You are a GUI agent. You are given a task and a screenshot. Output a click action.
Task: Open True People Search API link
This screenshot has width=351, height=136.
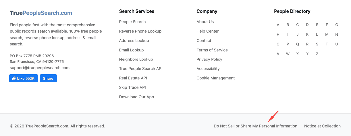click(x=141, y=69)
